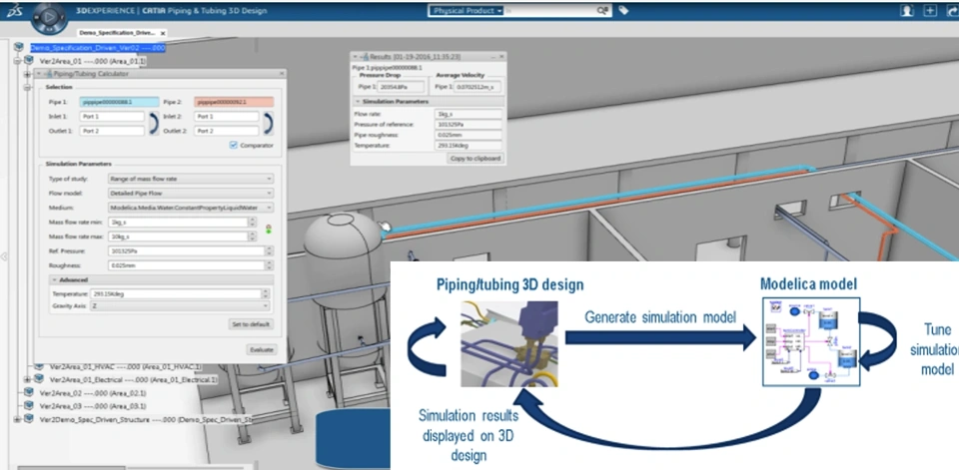Screen dimensions: 959x470
Task: Close the Piping/Tubing Calculator panel
Action: (x=280, y=73)
